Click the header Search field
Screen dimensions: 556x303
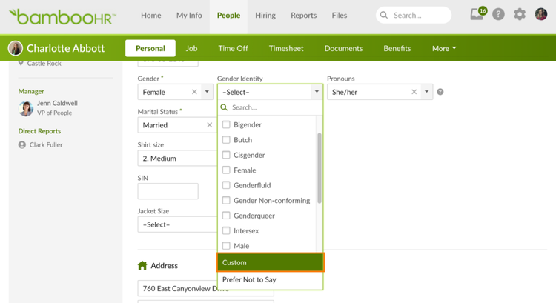click(x=414, y=16)
